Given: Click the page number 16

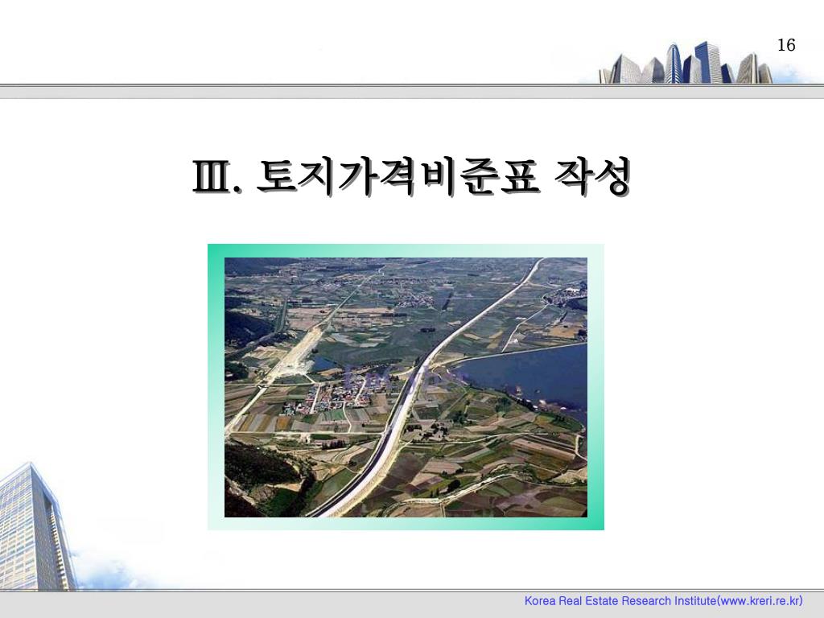Looking at the screenshot, I should click(786, 45).
